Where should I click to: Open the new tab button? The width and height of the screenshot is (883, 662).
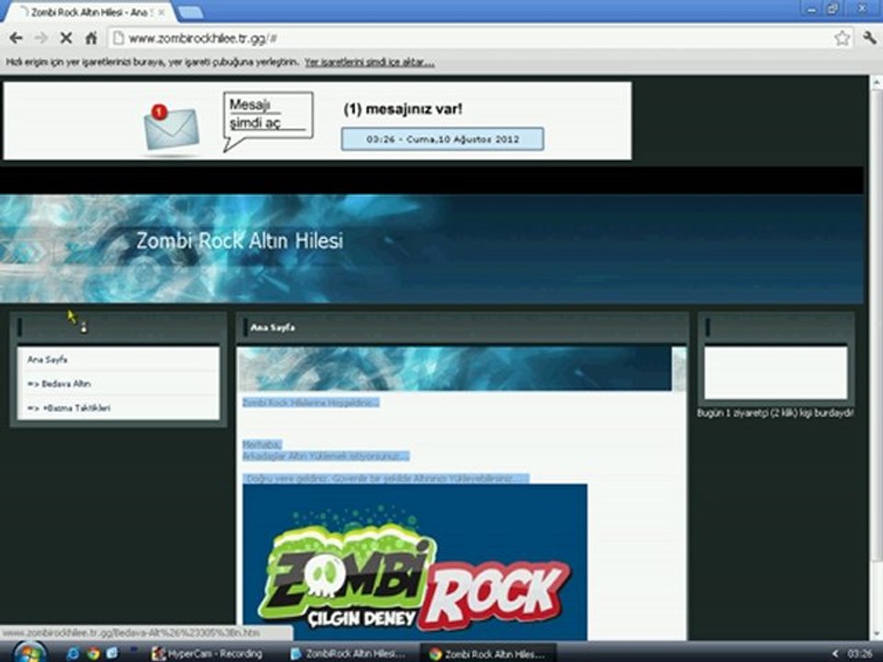pos(189,12)
